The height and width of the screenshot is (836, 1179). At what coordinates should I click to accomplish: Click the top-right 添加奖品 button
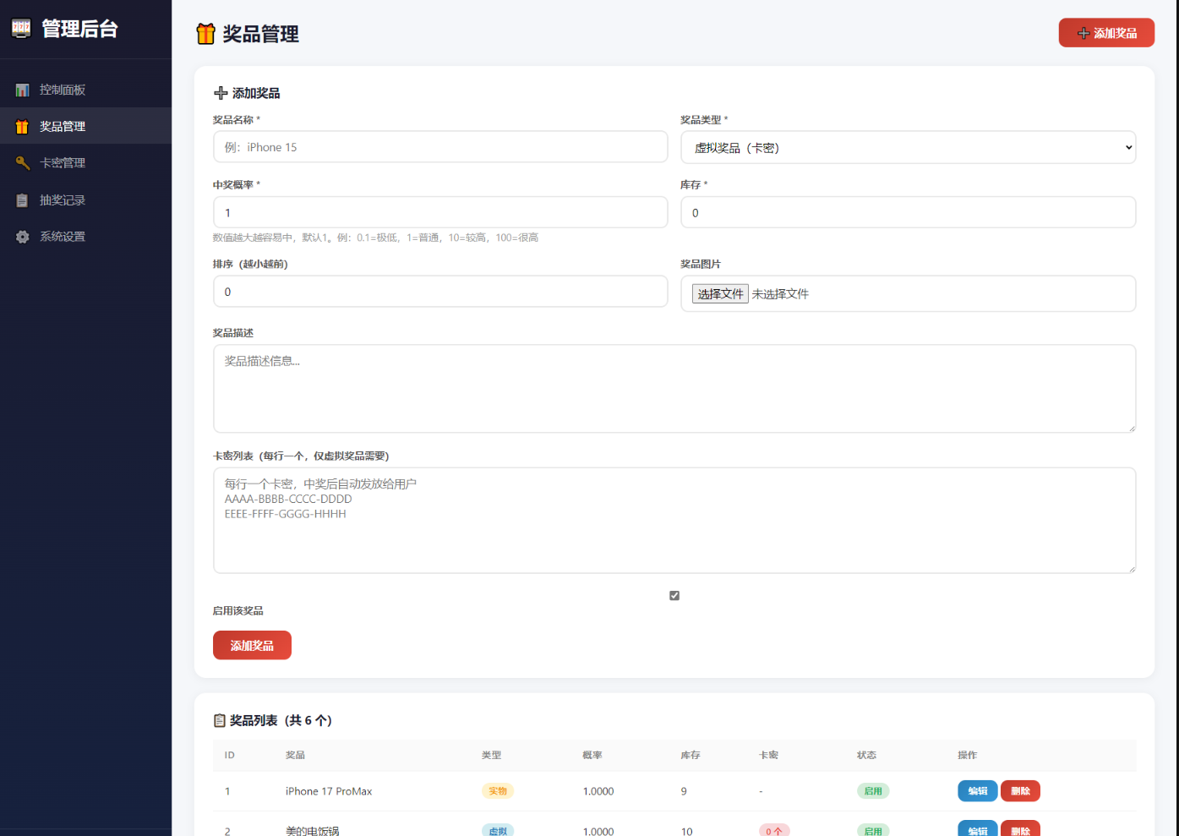[x=1105, y=33]
